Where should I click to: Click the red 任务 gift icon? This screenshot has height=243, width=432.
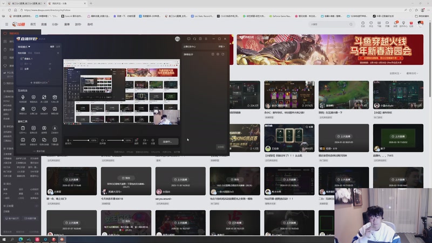[x=411, y=24]
